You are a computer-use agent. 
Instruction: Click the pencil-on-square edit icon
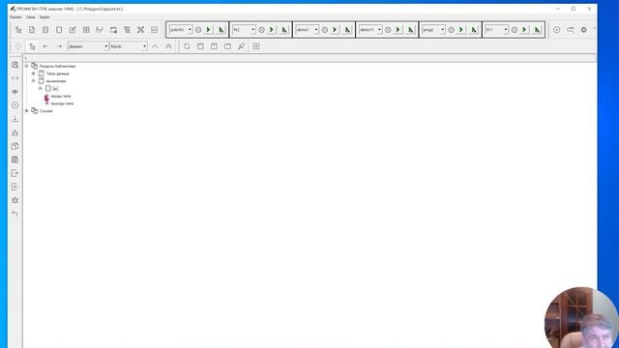(73, 30)
